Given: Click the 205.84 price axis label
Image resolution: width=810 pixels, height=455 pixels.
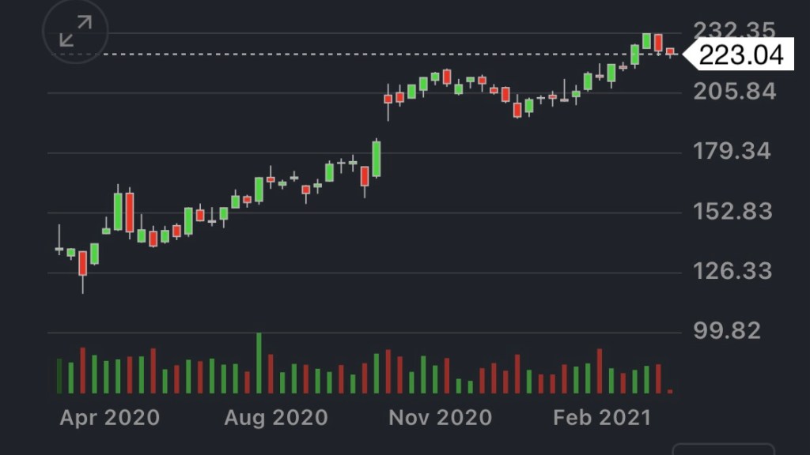Looking at the screenshot, I should pyautogui.click(x=734, y=92).
